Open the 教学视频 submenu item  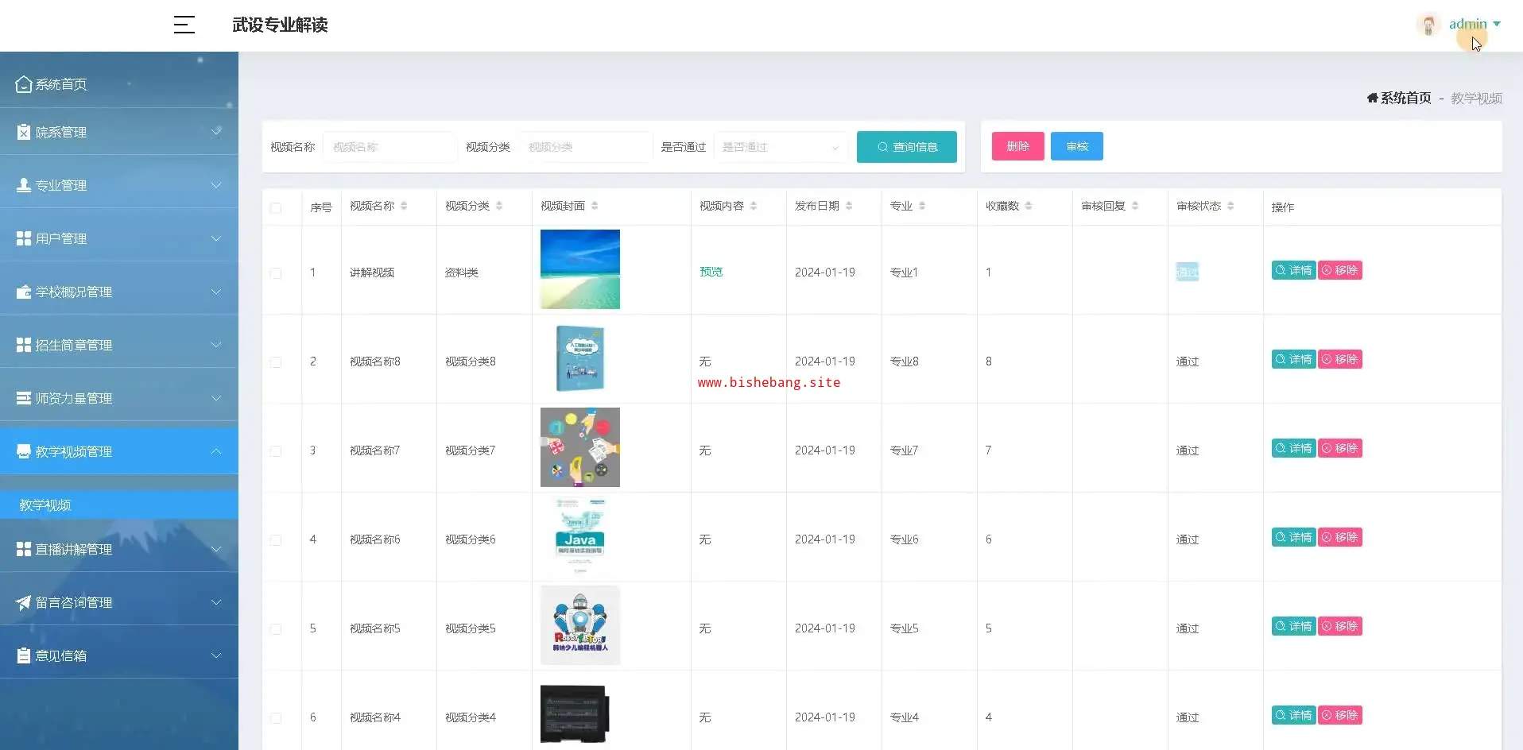[45, 505]
